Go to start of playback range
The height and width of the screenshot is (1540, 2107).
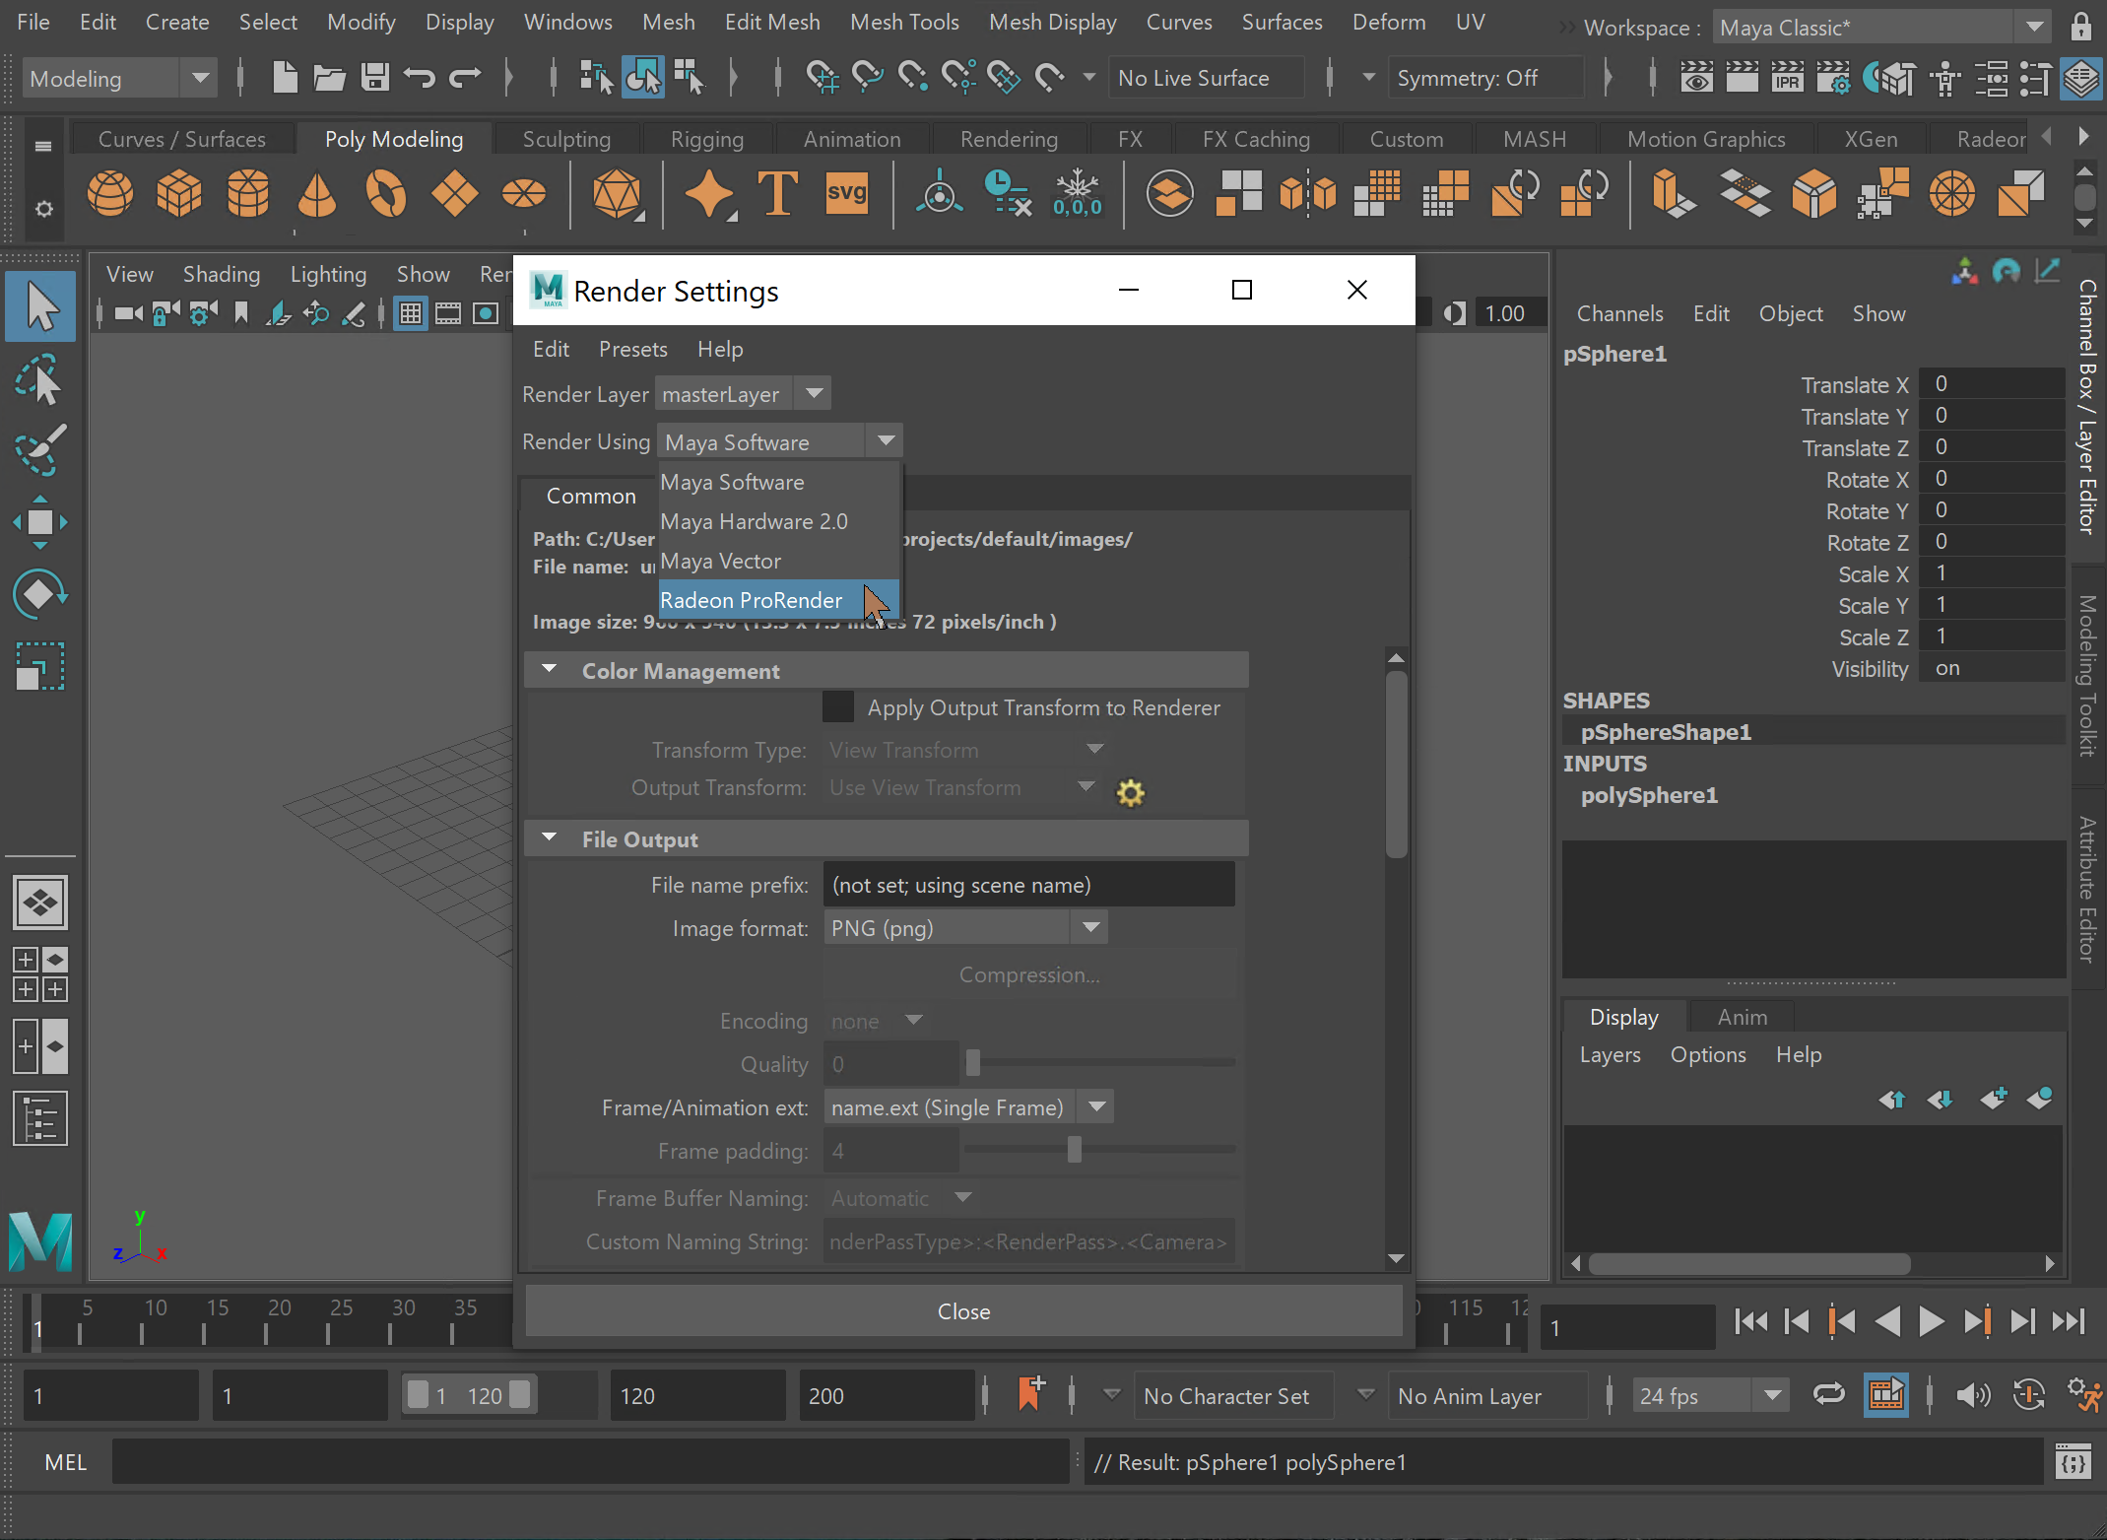tap(1750, 1321)
